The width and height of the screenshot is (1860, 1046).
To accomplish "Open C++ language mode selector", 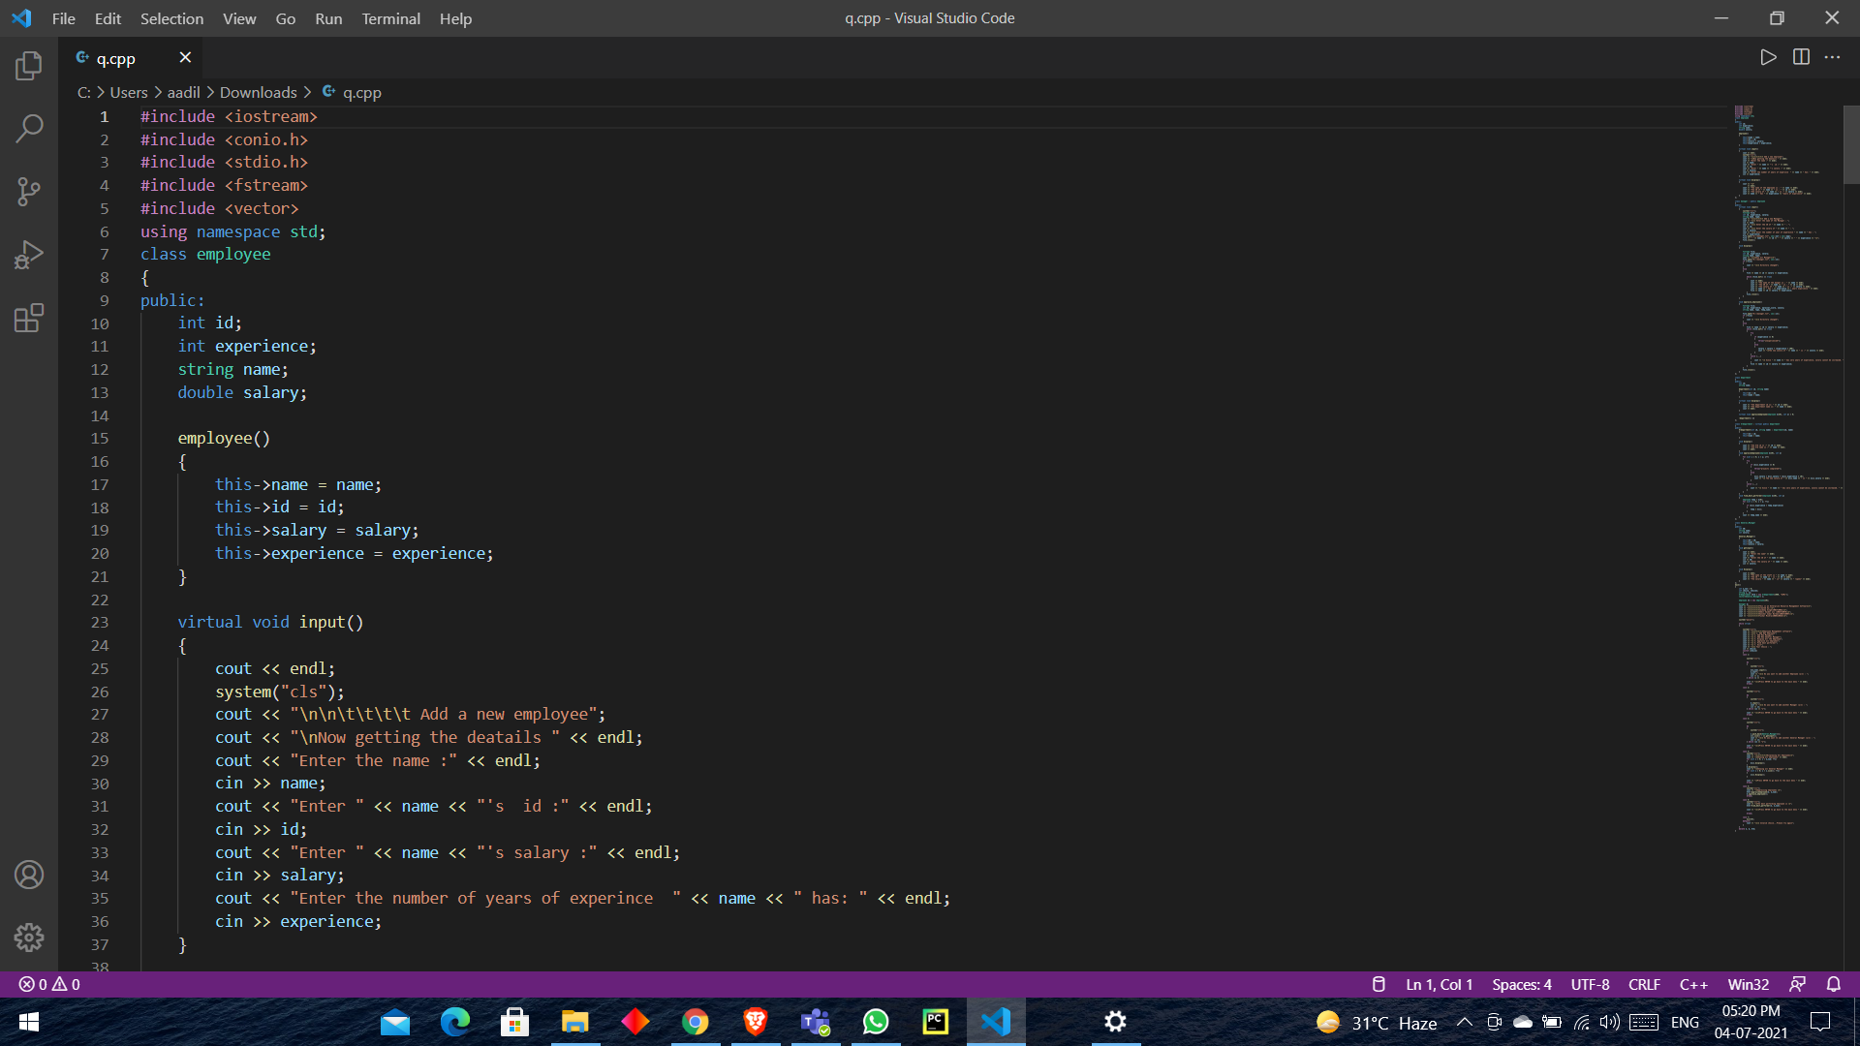I will click(x=1692, y=984).
